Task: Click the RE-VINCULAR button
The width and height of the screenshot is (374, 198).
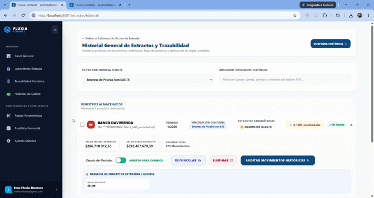Action: 188,160
